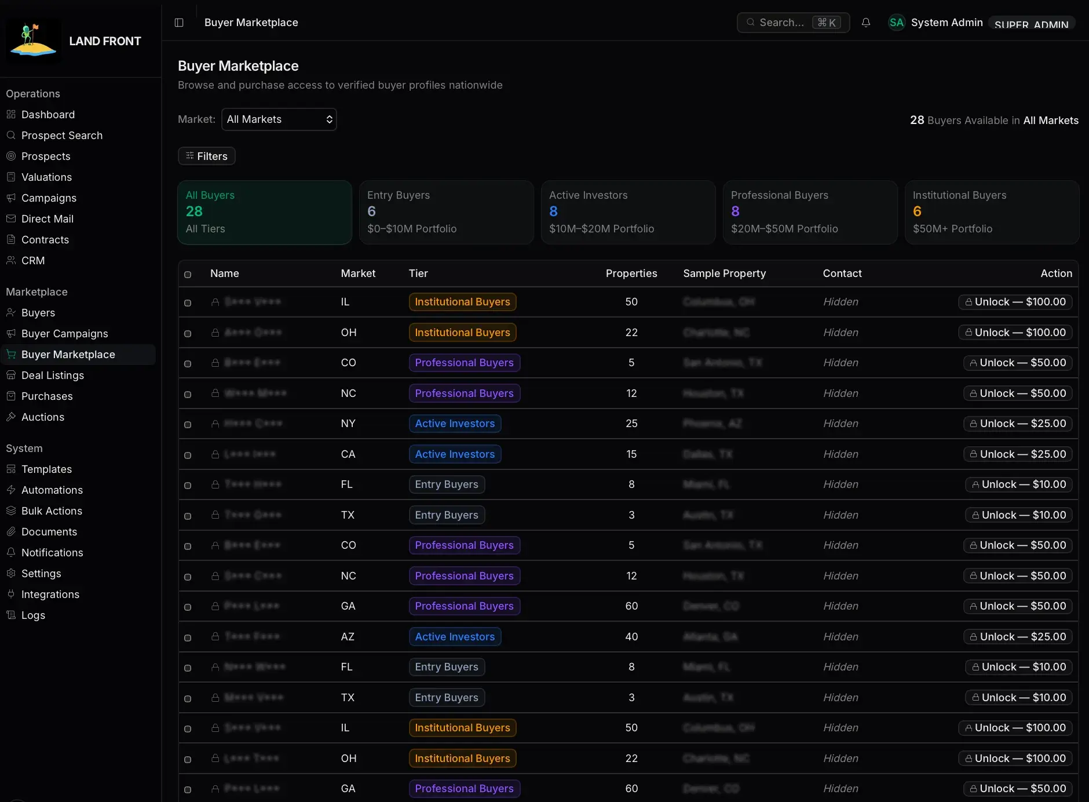This screenshot has width=1089, height=802.
Task: Select the Entry Buyers tier card
Action: click(x=446, y=212)
